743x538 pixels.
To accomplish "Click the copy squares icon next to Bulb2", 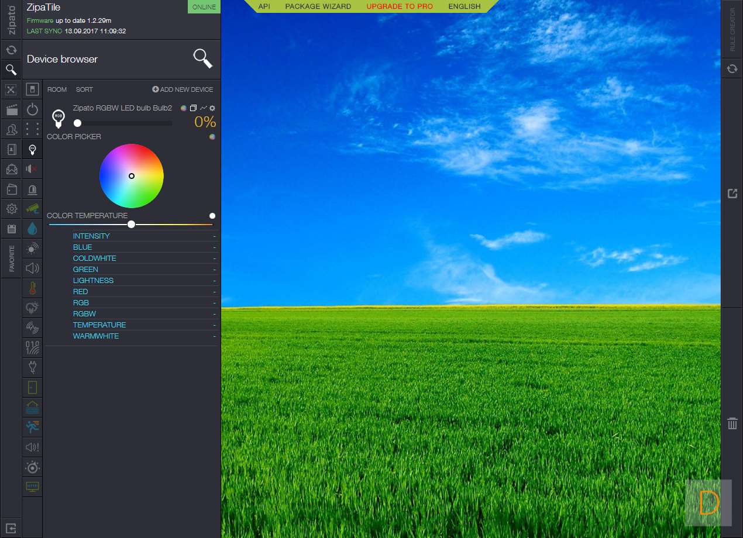I will click(x=193, y=108).
